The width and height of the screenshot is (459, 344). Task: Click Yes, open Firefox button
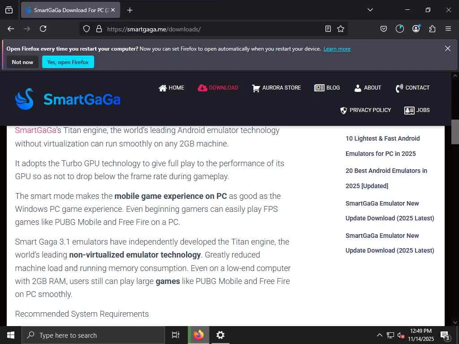[68, 62]
